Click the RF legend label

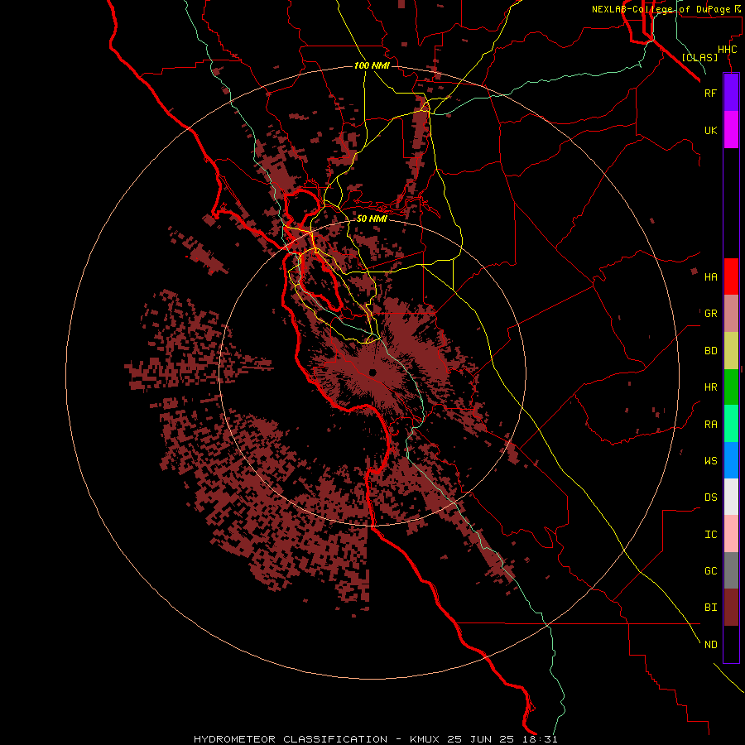tap(710, 93)
